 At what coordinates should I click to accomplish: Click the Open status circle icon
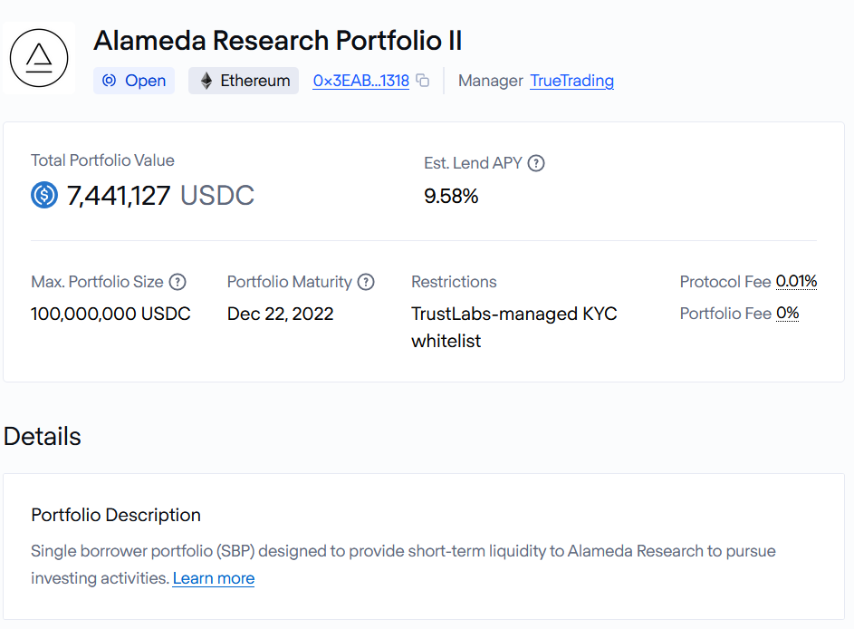pyautogui.click(x=110, y=81)
